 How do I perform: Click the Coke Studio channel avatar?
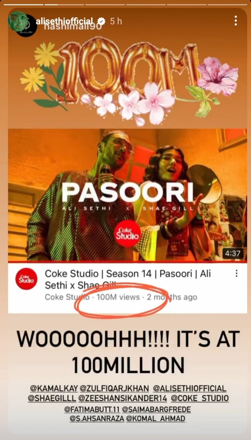coord(26,278)
